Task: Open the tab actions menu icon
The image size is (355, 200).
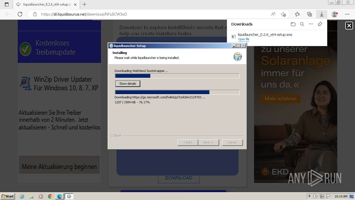Action: [7, 4]
